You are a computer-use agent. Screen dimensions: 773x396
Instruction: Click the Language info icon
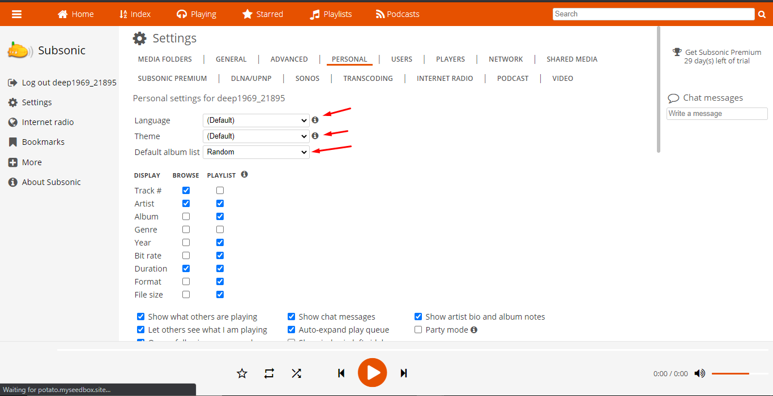[x=315, y=120]
